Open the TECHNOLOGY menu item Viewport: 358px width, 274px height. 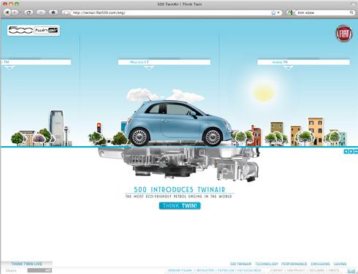coord(267,264)
